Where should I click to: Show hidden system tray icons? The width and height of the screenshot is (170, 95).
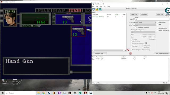144,93
